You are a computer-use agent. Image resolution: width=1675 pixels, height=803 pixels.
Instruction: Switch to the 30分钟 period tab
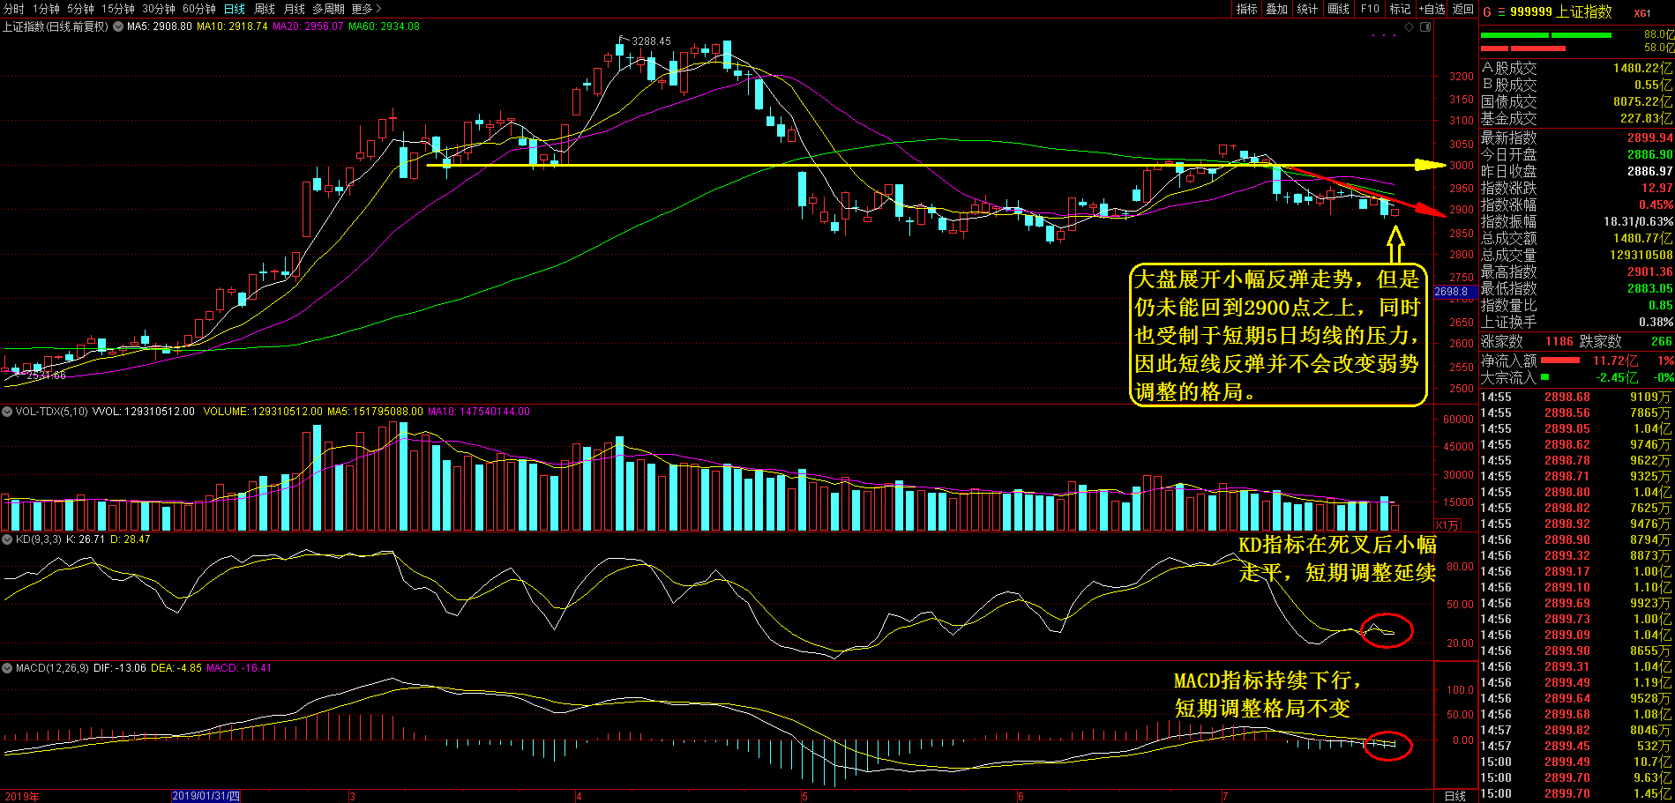click(159, 9)
